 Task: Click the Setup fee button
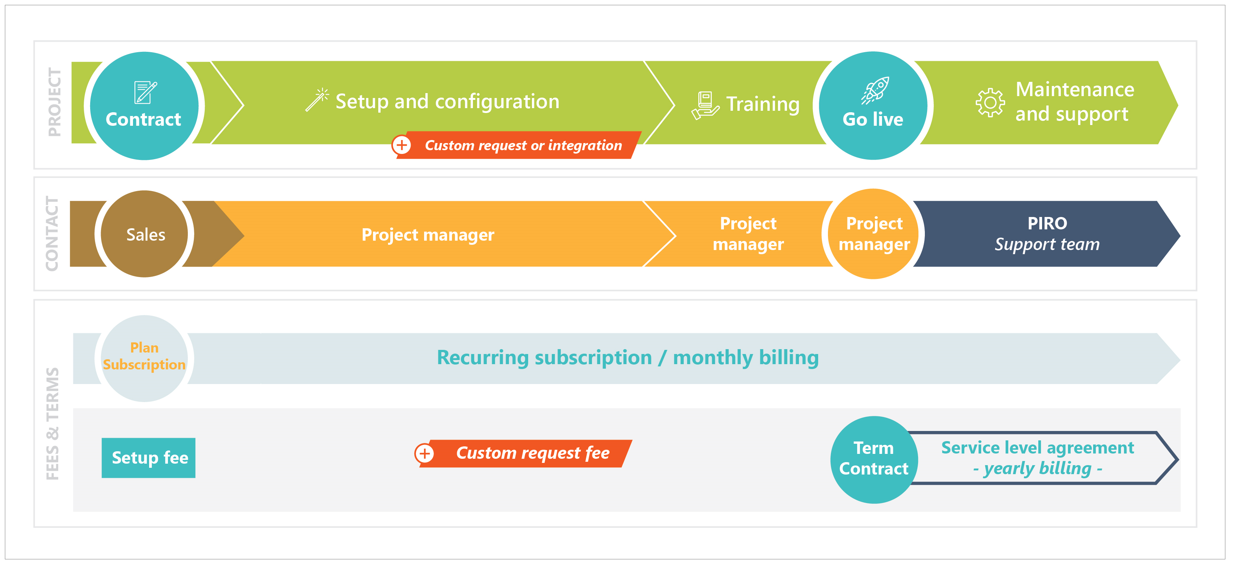[x=155, y=480]
